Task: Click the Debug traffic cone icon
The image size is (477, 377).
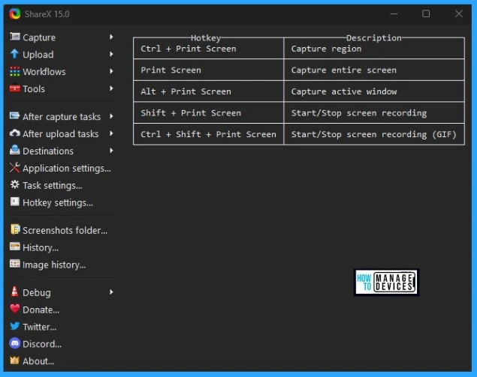Action: (14, 292)
